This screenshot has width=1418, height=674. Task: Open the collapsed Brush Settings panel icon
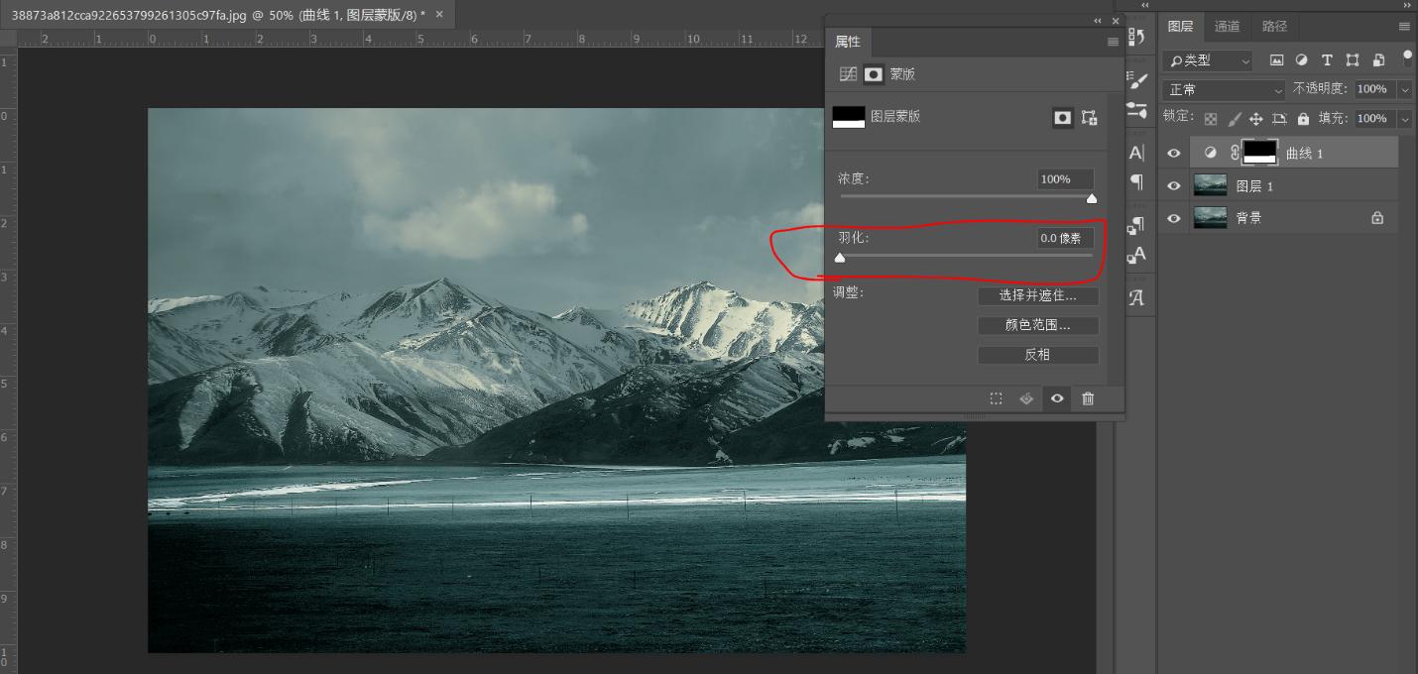(1138, 81)
